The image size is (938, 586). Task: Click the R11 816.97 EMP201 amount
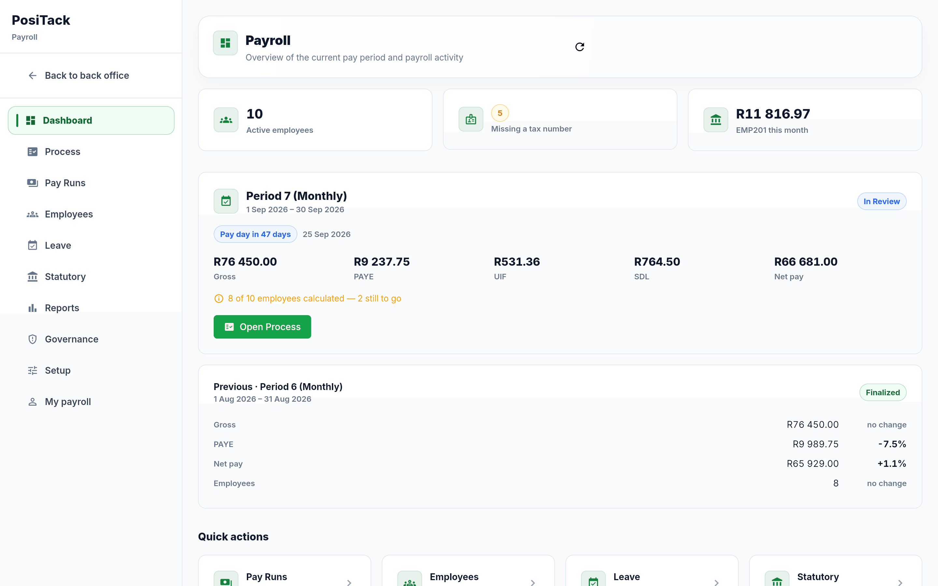tap(773, 114)
